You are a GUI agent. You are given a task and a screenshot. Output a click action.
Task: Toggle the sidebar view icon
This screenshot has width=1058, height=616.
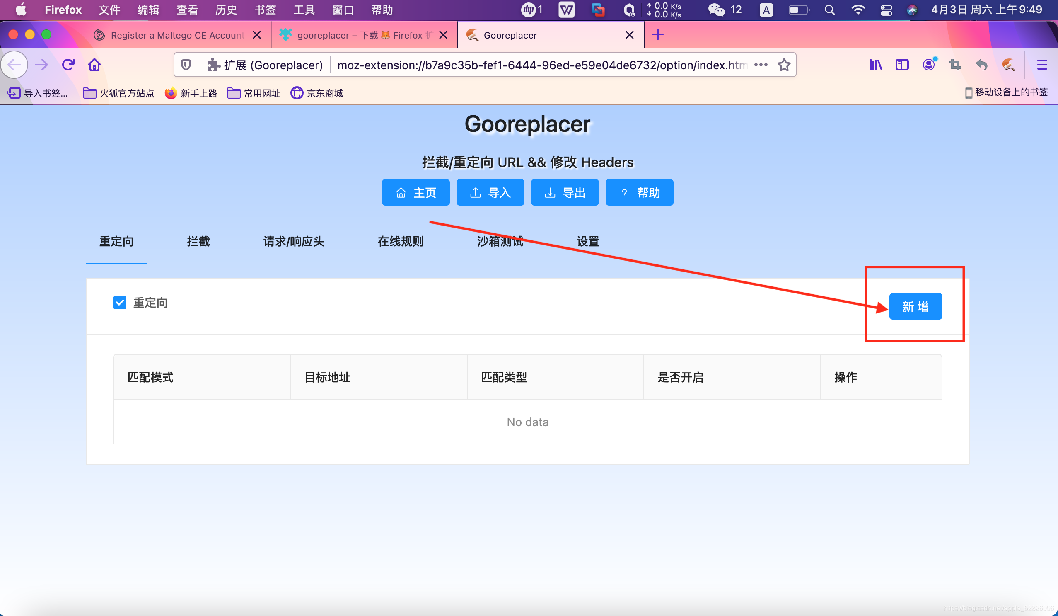point(902,65)
